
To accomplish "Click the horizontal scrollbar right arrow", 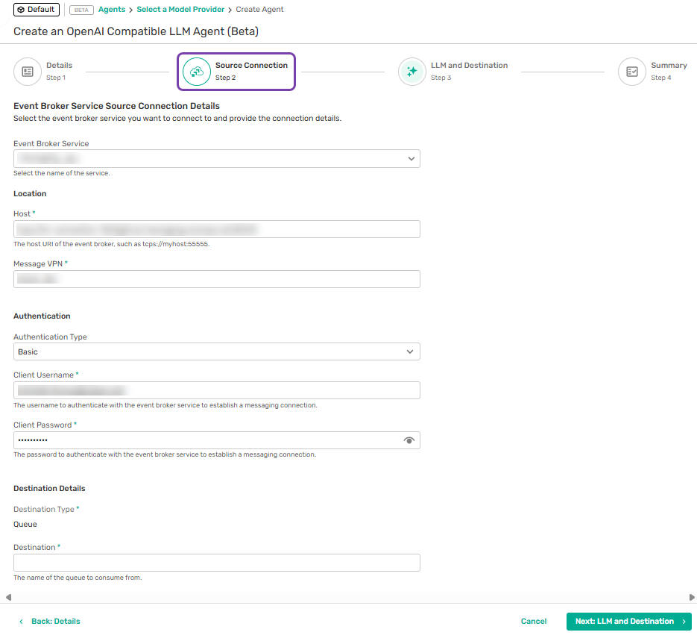I will [692, 597].
